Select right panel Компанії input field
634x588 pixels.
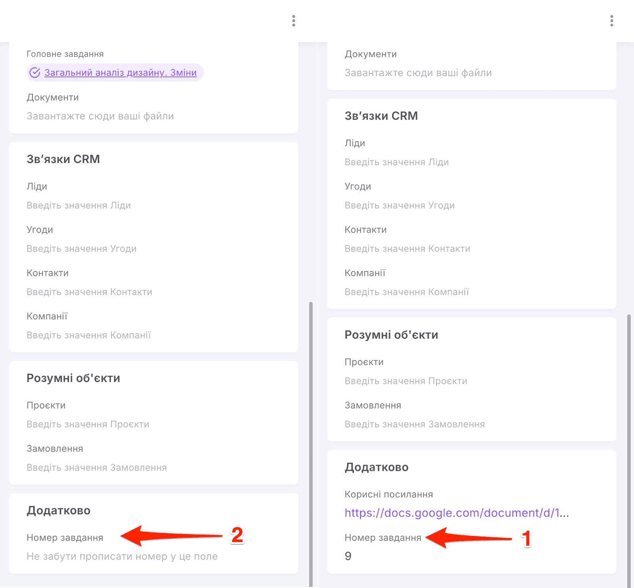[x=407, y=292]
